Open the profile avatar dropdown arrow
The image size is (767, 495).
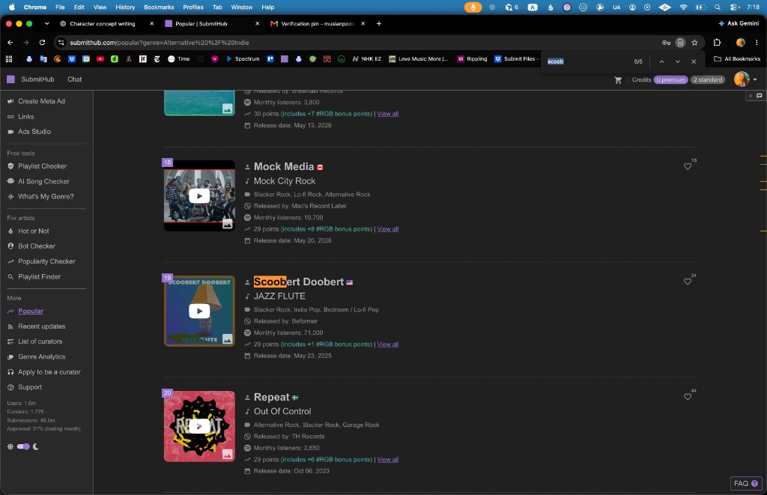pyautogui.click(x=755, y=79)
